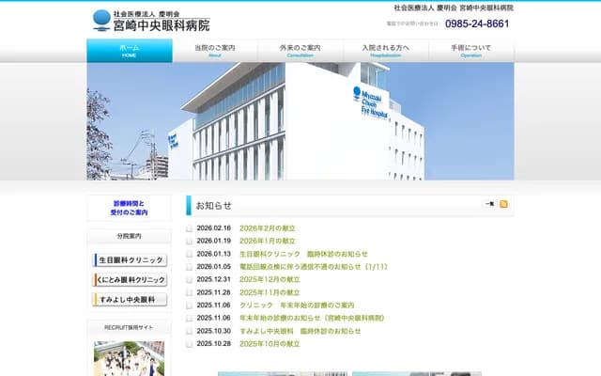Open the 一覧 list button in お知らせ

(x=489, y=204)
